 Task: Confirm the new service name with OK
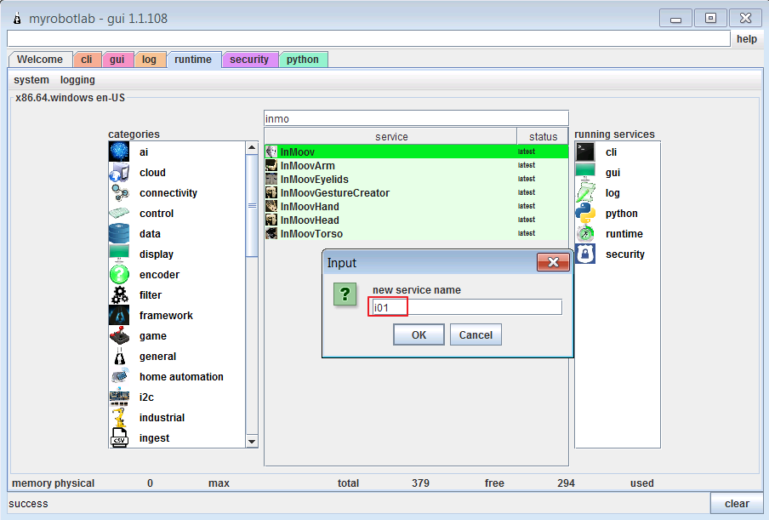(419, 334)
